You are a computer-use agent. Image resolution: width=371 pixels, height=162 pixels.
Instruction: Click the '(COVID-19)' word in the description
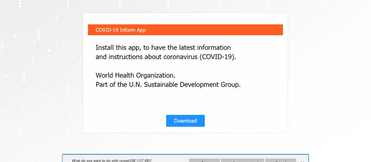218,57
